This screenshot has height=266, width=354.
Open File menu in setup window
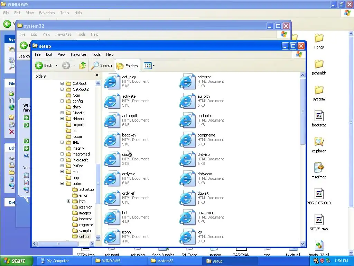coord(38,54)
